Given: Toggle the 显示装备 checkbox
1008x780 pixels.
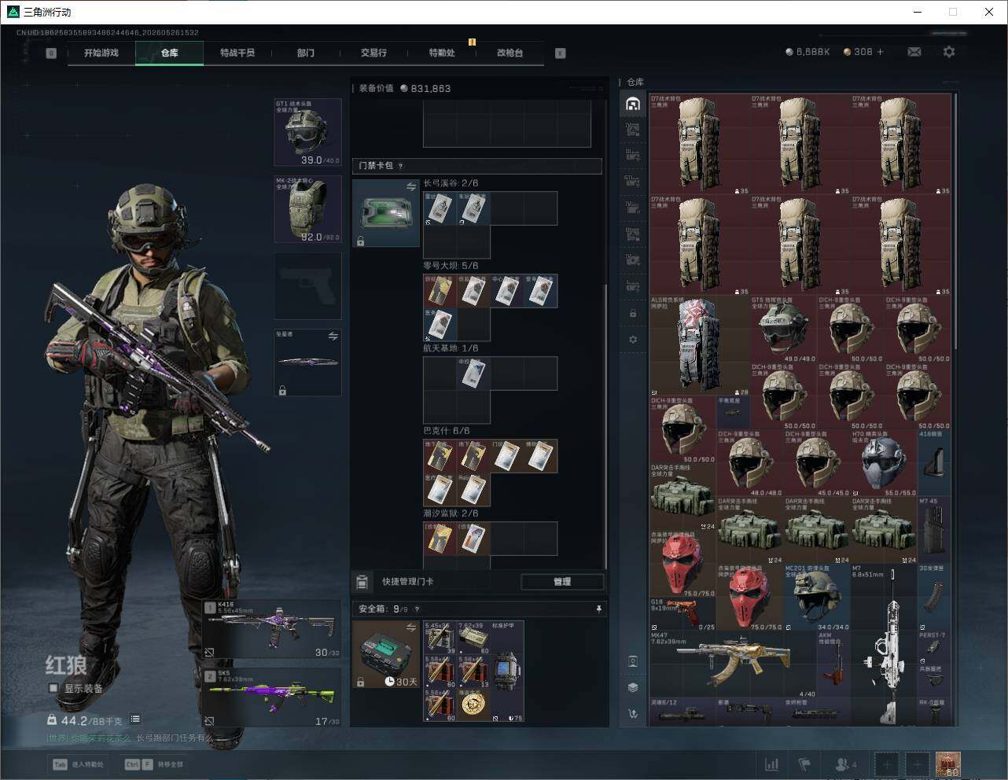Looking at the screenshot, I should click(x=53, y=688).
